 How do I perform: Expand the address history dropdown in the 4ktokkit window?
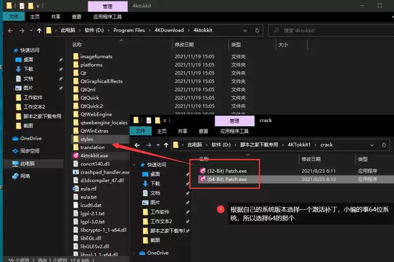pos(245,31)
